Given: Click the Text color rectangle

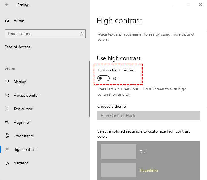Looking at the screenshot, I should 118,152.
